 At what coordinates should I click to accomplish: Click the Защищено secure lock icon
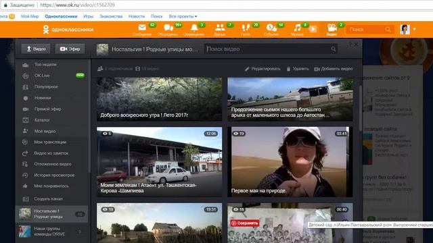5,5
